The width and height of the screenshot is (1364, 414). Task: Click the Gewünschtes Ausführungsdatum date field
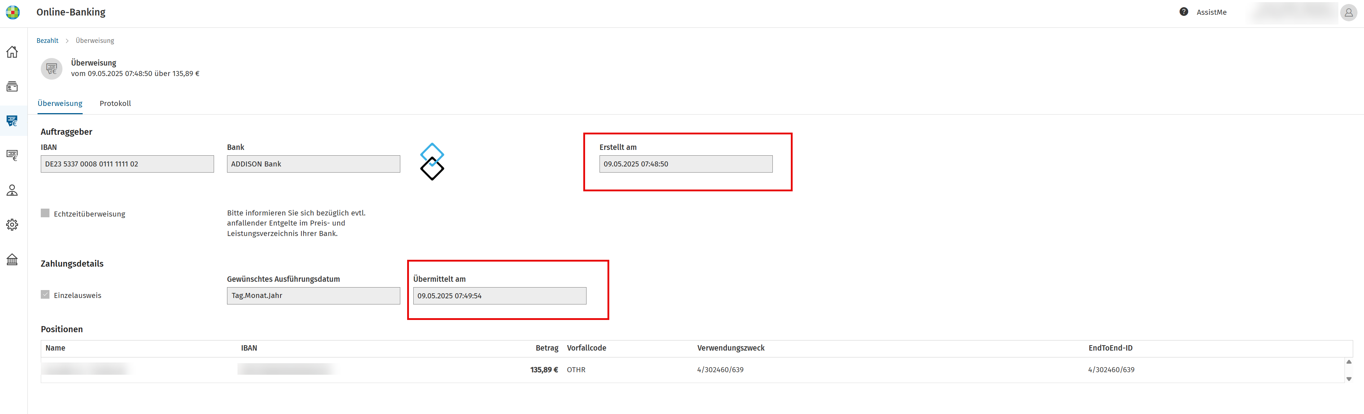[313, 295]
